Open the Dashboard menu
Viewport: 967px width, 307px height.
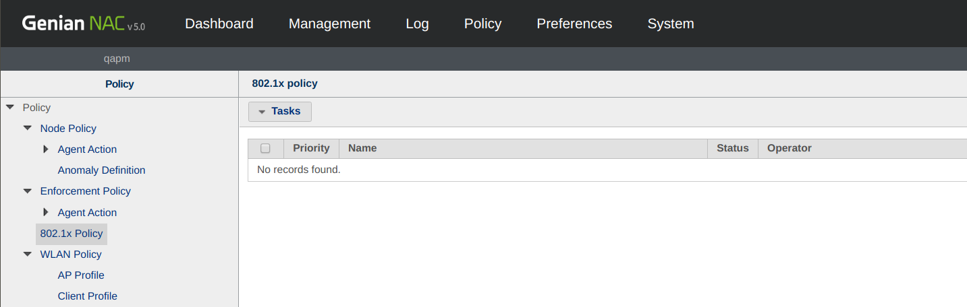[x=219, y=24]
